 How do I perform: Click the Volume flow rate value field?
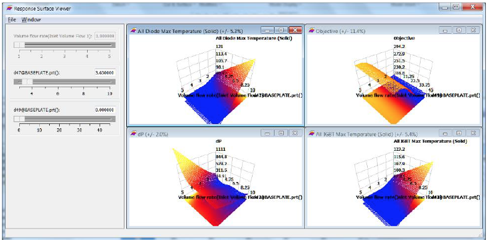pyautogui.click(x=105, y=36)
